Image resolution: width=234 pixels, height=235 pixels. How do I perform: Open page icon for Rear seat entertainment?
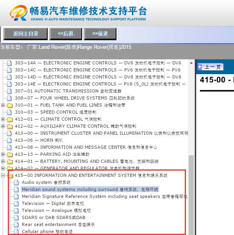pyautogui.click(x=16, y=225)
